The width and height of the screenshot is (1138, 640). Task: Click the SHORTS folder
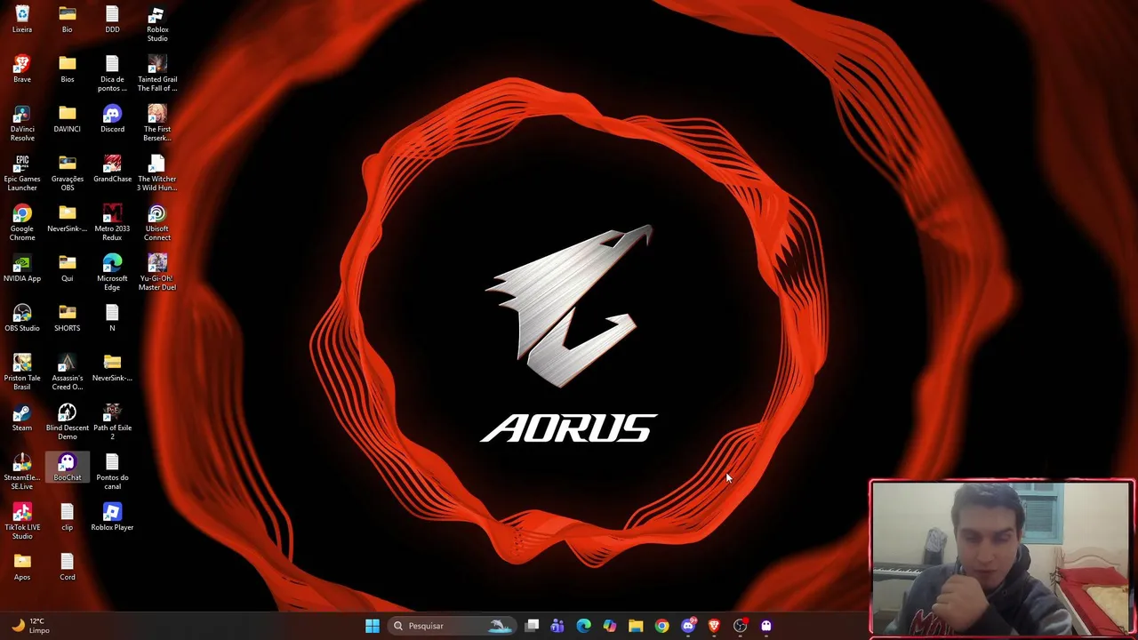68,318
